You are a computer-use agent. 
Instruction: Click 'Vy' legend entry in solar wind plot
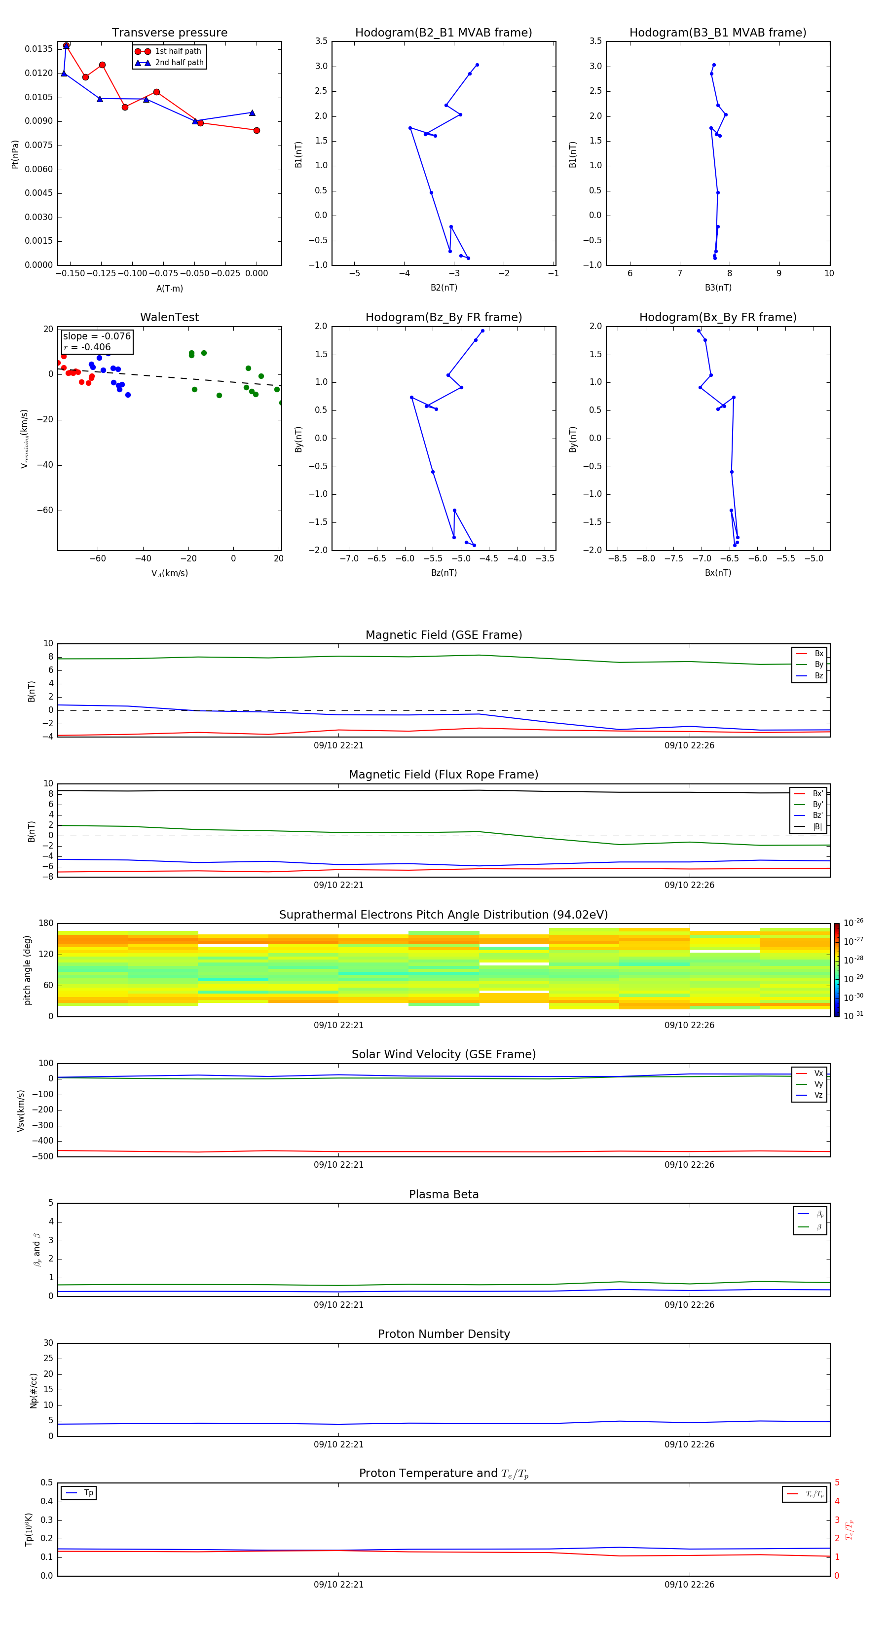coord(810,1084)
